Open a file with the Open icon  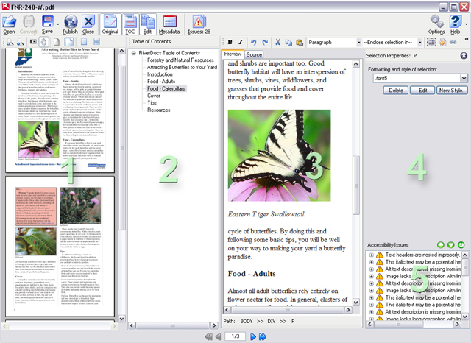(x=9, y=24)
